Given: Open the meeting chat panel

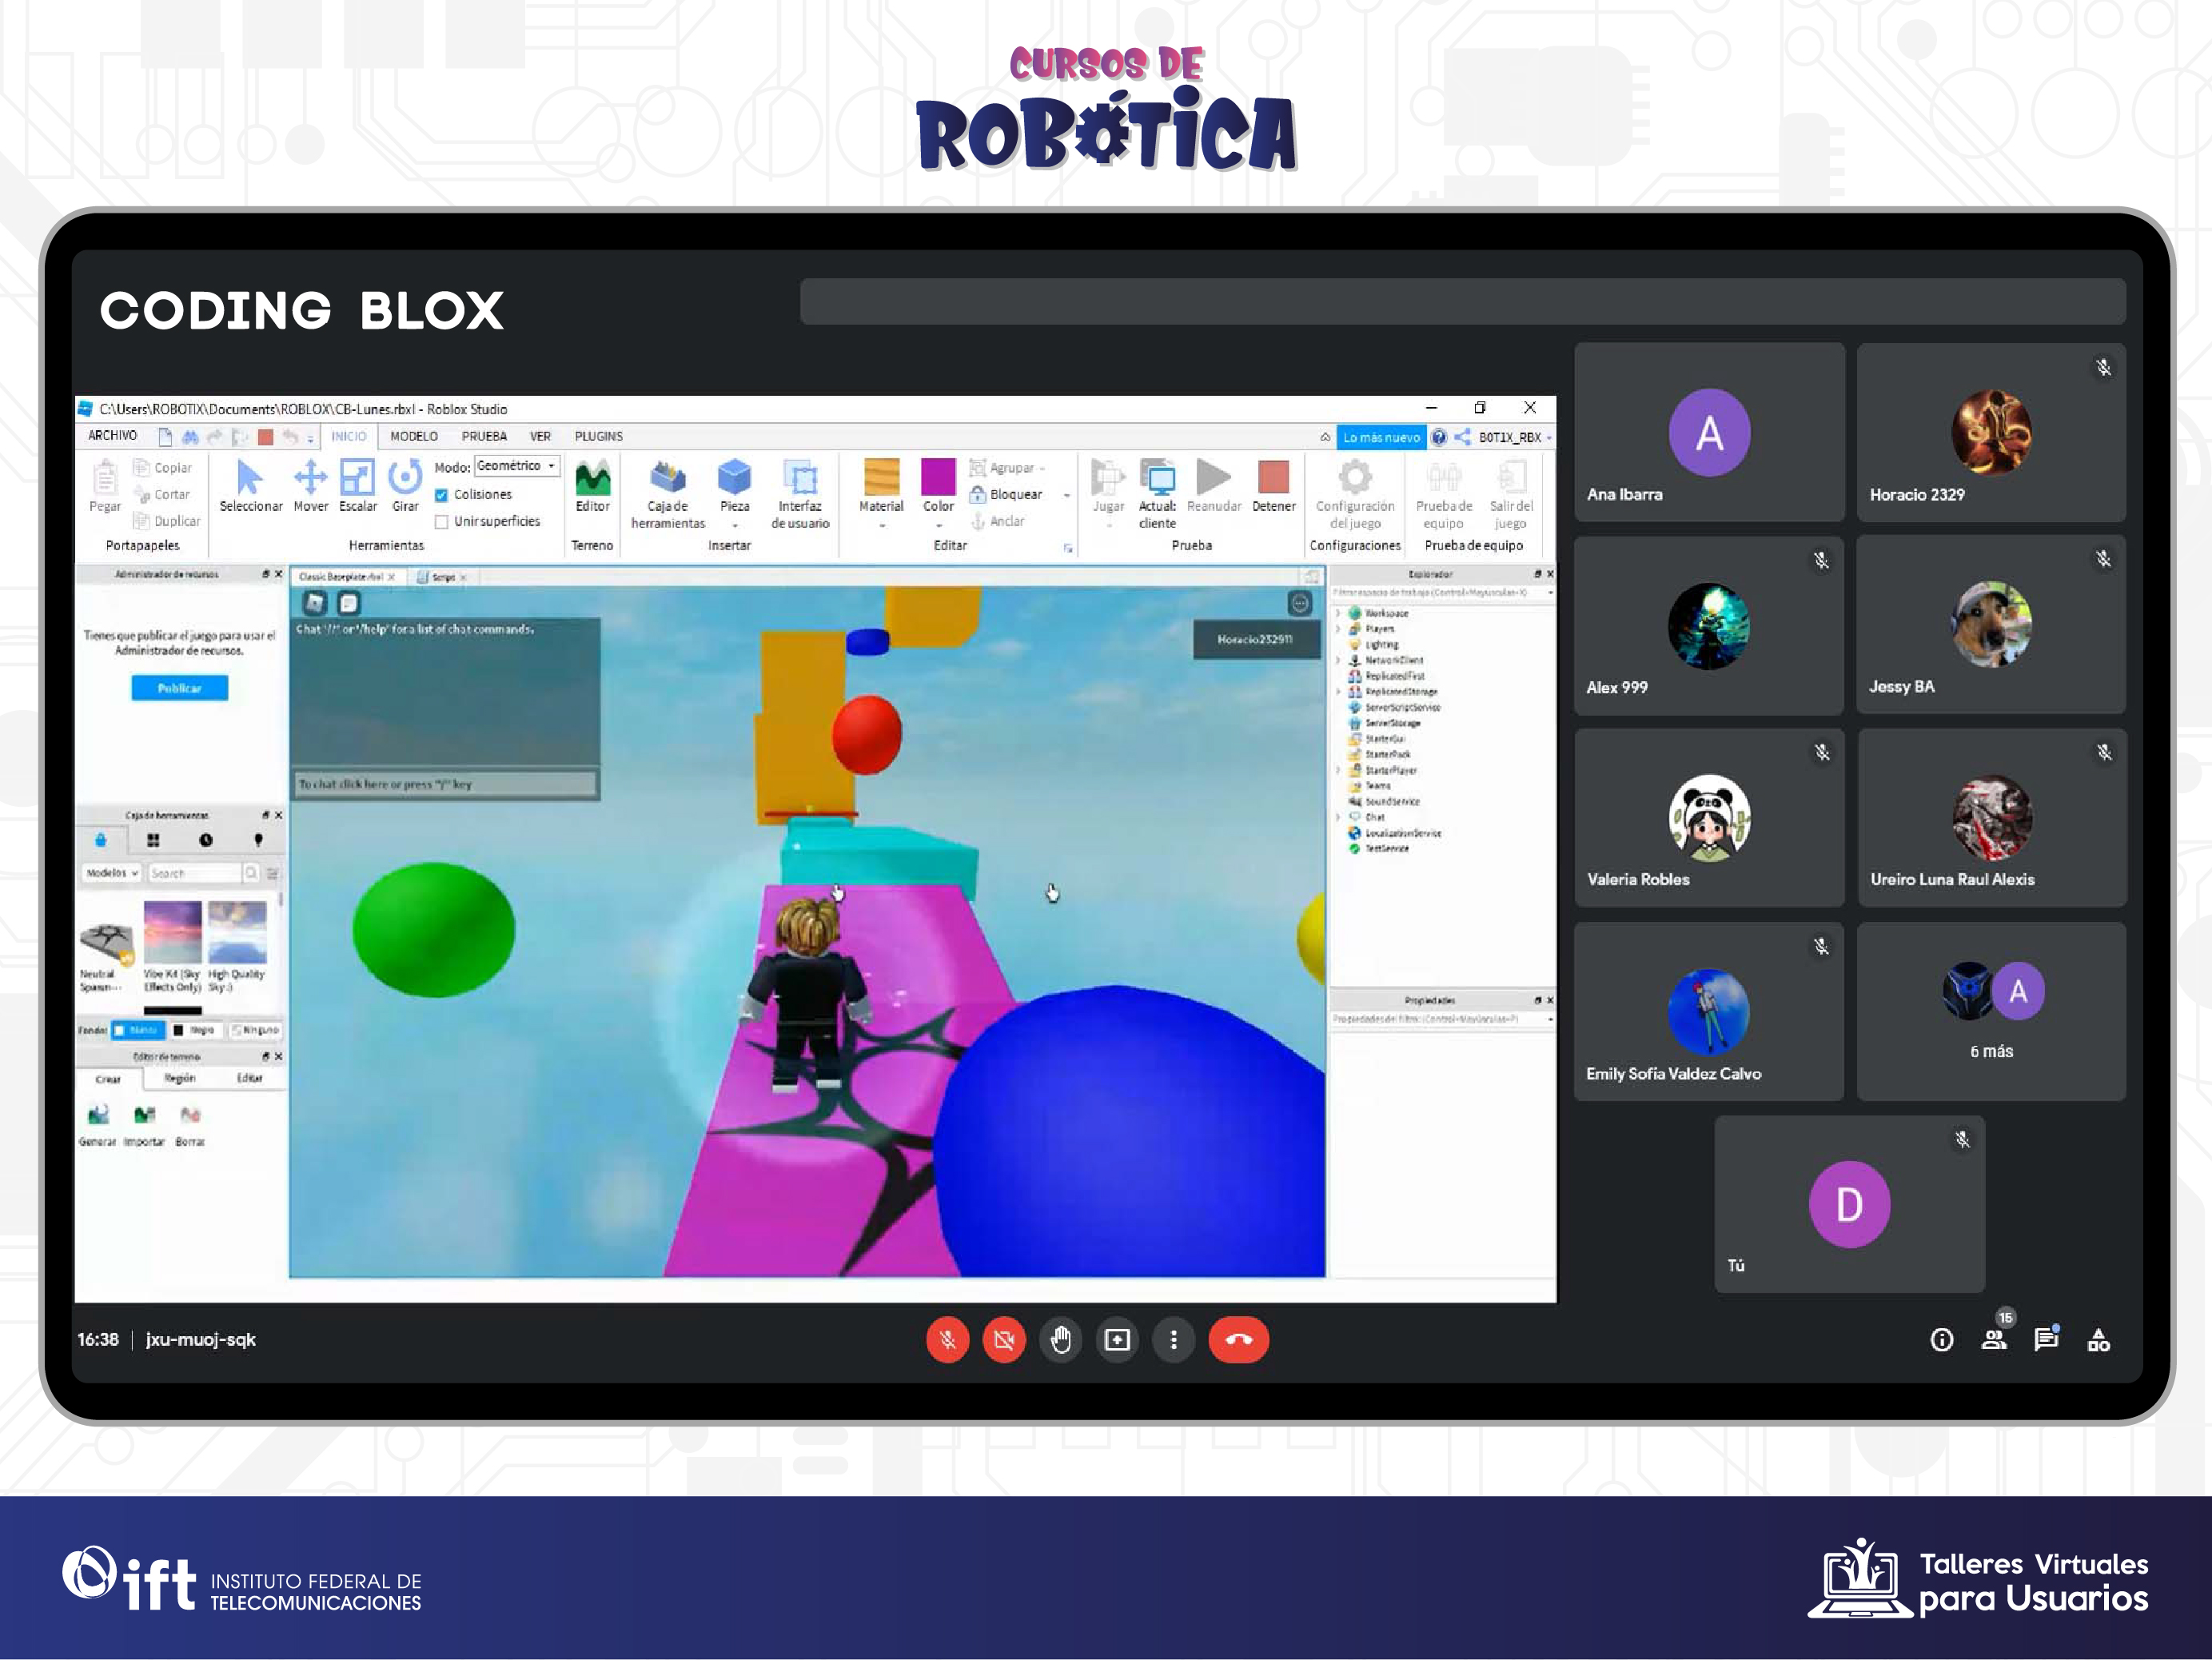Looking at the screenshot, I should (2046, 1340).
